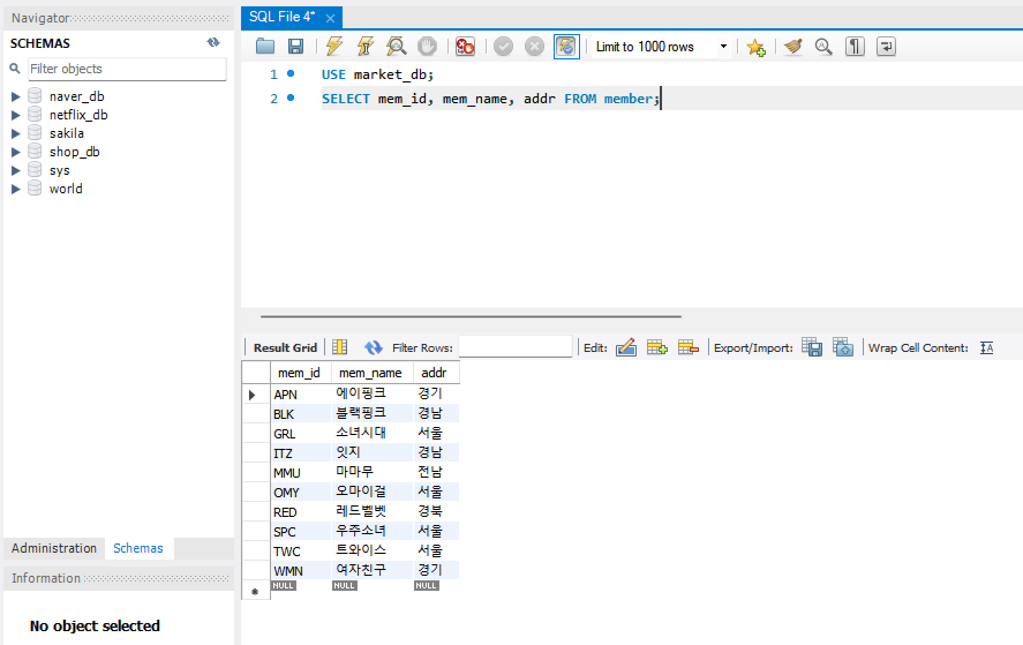Open the query execution plan explainer
The height and width of the screenshot is (645, 1023).
396,46
